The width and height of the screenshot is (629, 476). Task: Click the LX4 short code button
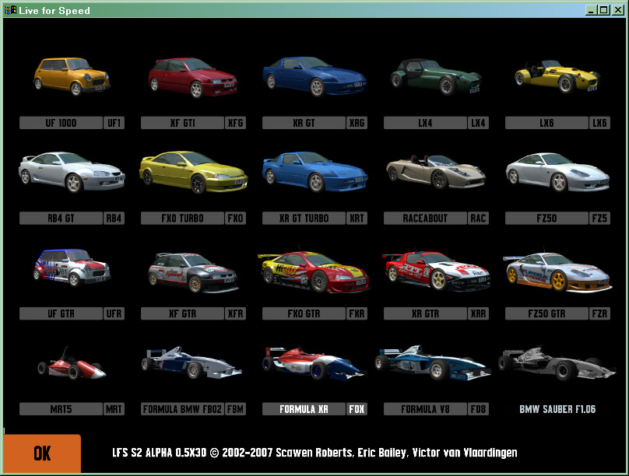[479, 123]
